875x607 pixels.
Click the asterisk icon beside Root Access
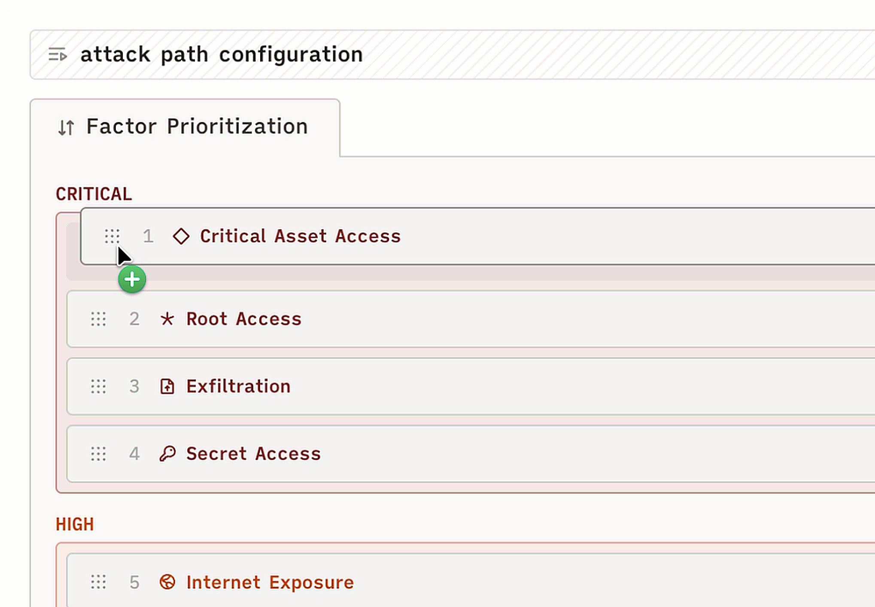pyautogui.click(x=167, y=319)
